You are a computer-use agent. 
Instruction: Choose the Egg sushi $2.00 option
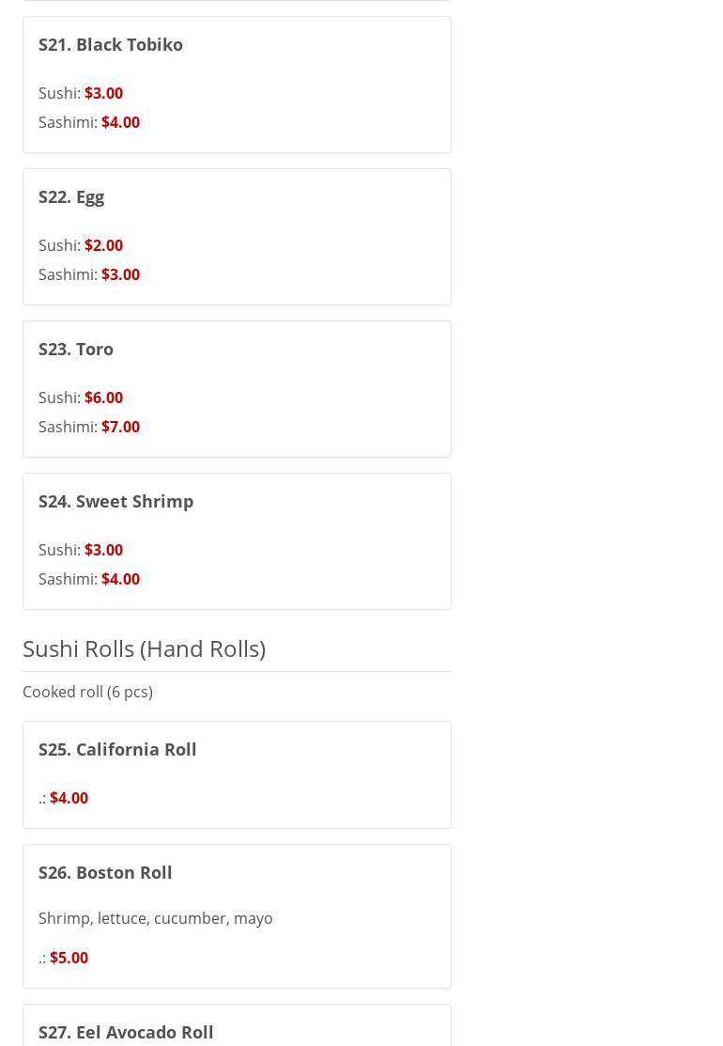(103, 245)
